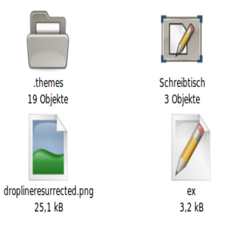Click the "25,1 kB" file size caption
Viewport: 225px width, 225px height.
click(49, 207)
